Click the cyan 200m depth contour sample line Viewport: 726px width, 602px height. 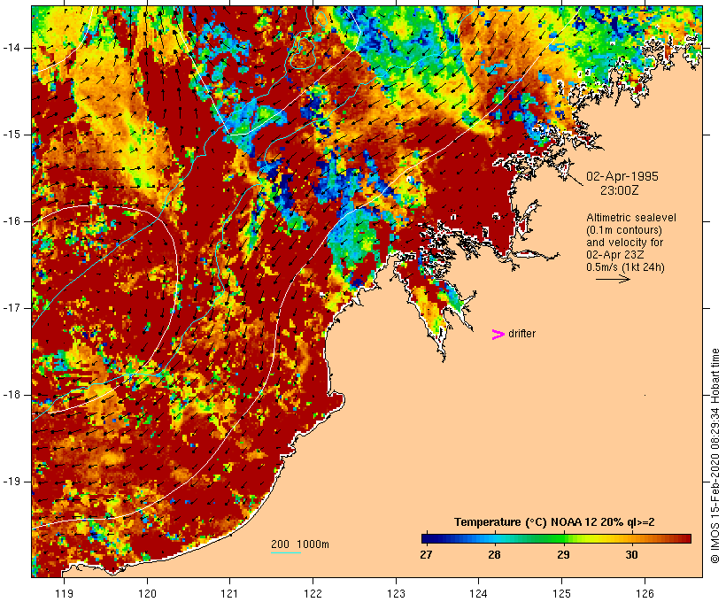click(285, 553)
